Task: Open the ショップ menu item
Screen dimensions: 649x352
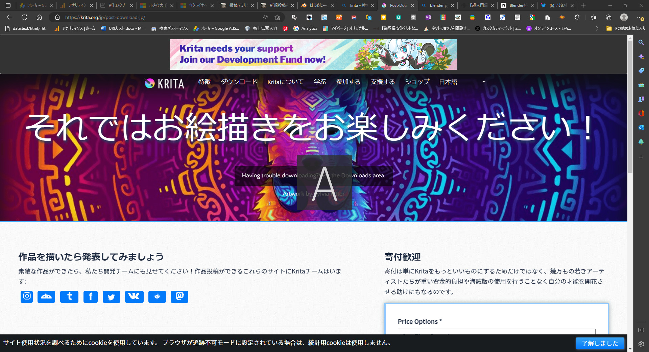Action: 417,82
